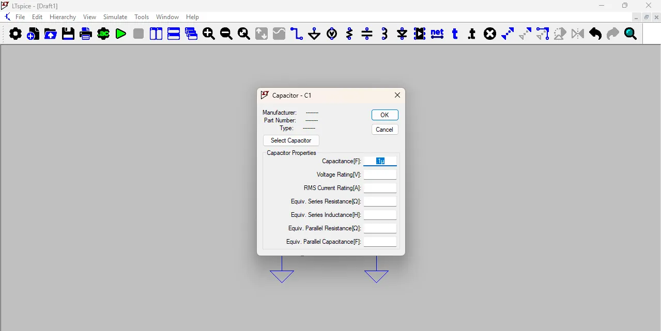The height and width of the screenshot is (331, 661).
Task: Click the SPICE directive '.t' tool
Action: coord(472,34)
